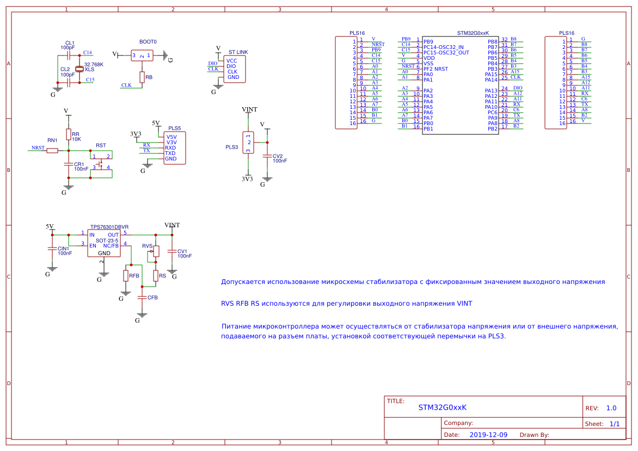Select the STM32G0xxK microcontroller body
Image resolution: width=638 pixels, height=451 pixels.
point(460,85)
